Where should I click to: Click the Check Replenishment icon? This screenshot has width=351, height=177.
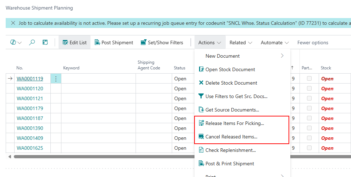201,150
